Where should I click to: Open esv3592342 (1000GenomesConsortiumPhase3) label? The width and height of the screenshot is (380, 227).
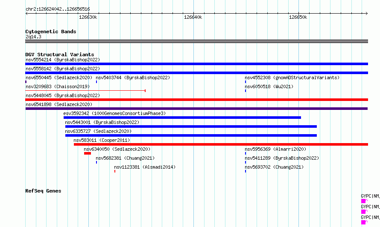114,113
